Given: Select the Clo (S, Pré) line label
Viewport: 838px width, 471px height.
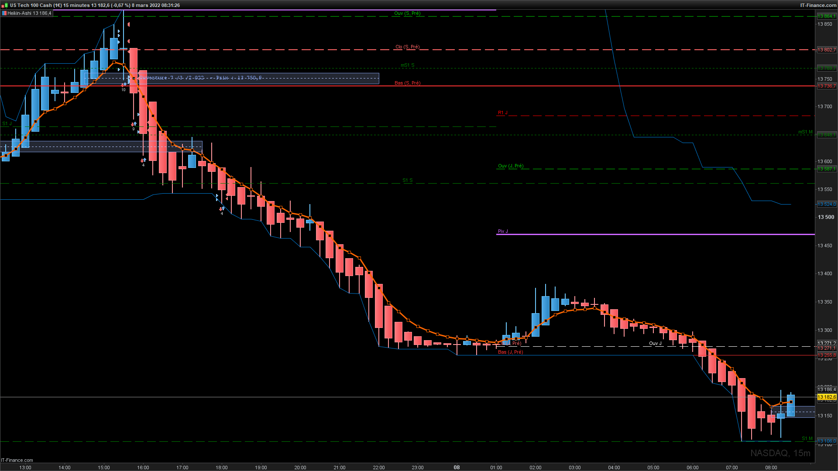Looking at the screenshot, I should click(x=407, y=47).
